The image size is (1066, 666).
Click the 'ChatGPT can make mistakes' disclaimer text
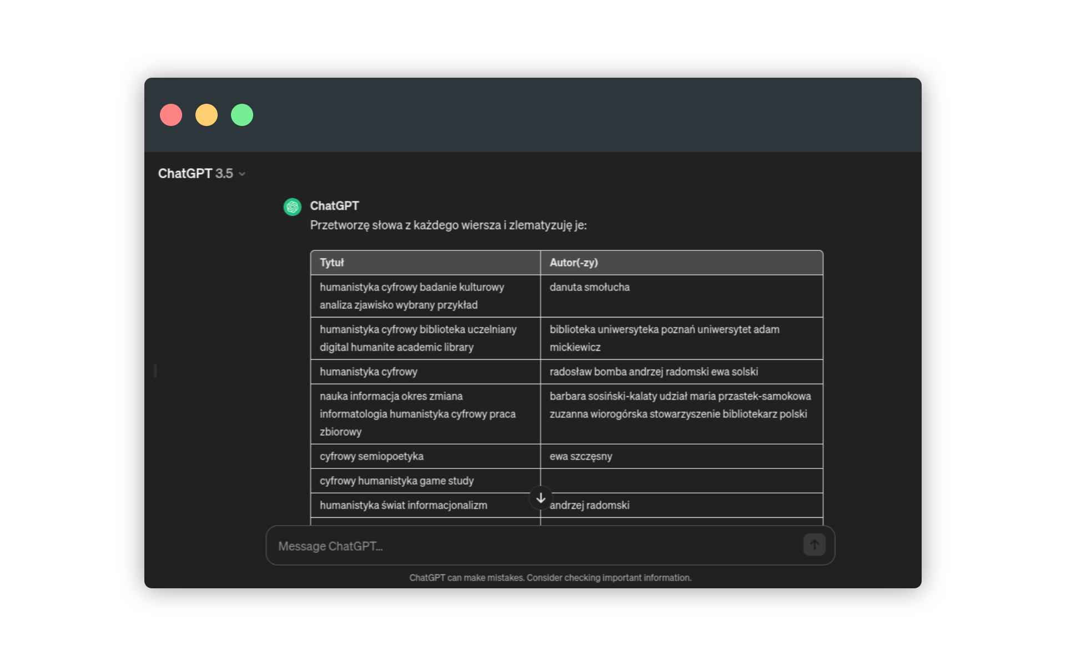(x=550, y=578)
